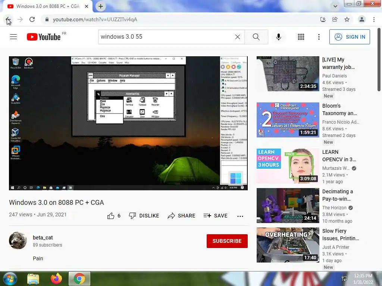Open the YouTube apps grid

coord(301,37)
